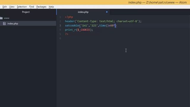The image size is (190, 107).
Task: Click the setcookie function name
Action: click(72, 26)
